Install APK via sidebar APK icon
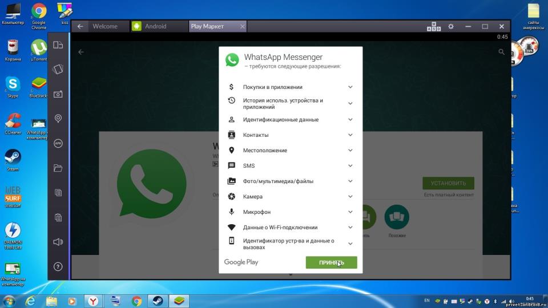This screenshot has width=548, height=308. click(58, 143)
